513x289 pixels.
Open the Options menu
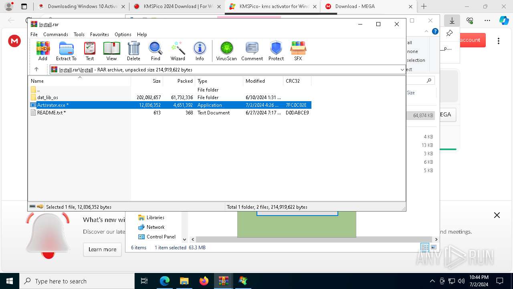[123, 35]
